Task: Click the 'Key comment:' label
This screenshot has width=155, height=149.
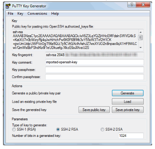Action: (x=22, y=62)
